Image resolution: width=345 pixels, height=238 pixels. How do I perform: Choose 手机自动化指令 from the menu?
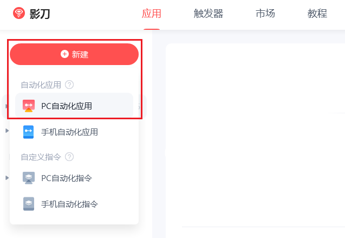74,204
